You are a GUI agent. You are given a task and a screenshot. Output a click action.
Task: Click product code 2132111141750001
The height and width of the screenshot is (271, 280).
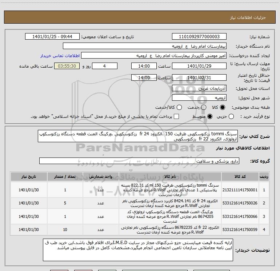240,190
